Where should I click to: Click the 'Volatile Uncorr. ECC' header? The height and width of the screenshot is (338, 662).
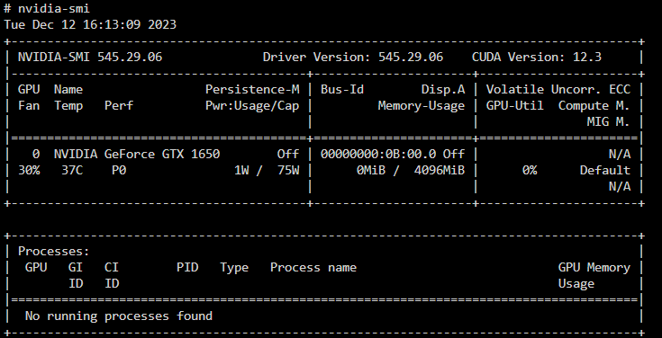coord(558,89)
